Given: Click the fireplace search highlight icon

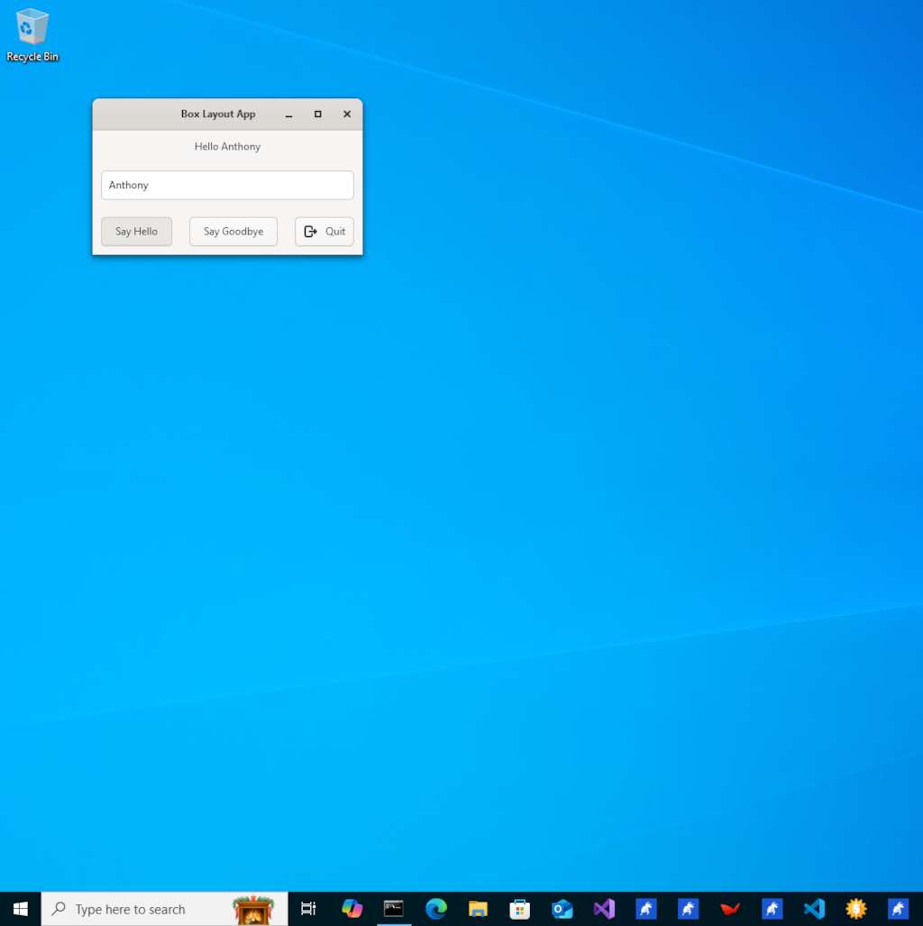Looking at the screenshot, I should click(x=253, y=908).
